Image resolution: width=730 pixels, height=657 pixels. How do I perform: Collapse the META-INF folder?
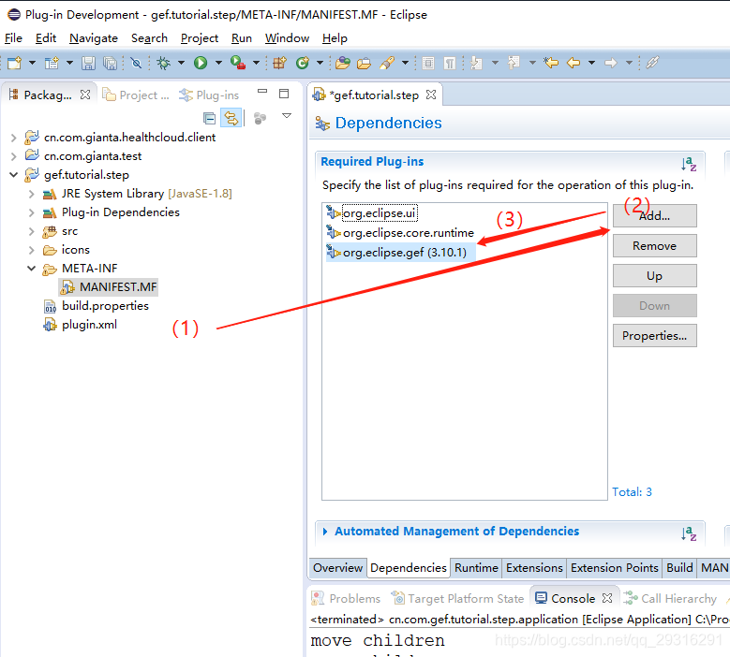pyautogui.click(x=32, y=269)
